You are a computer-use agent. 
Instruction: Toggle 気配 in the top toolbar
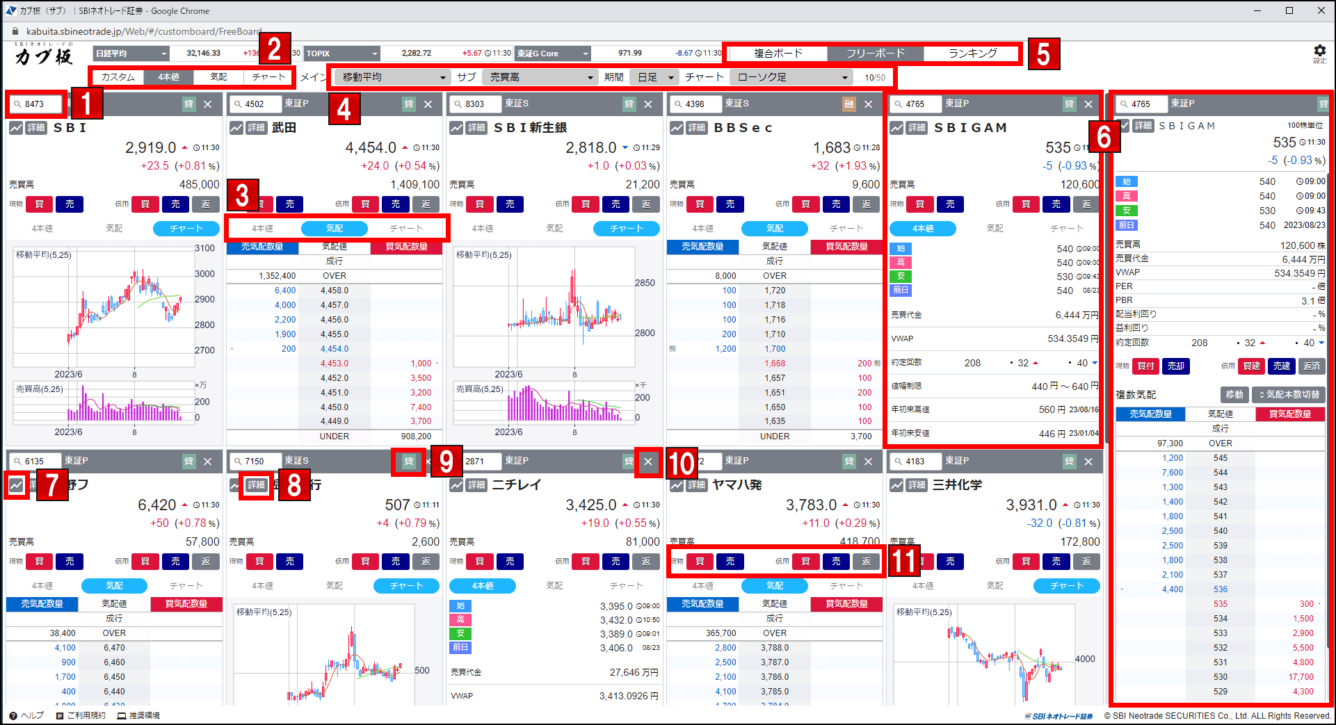(x=218, y=77)
